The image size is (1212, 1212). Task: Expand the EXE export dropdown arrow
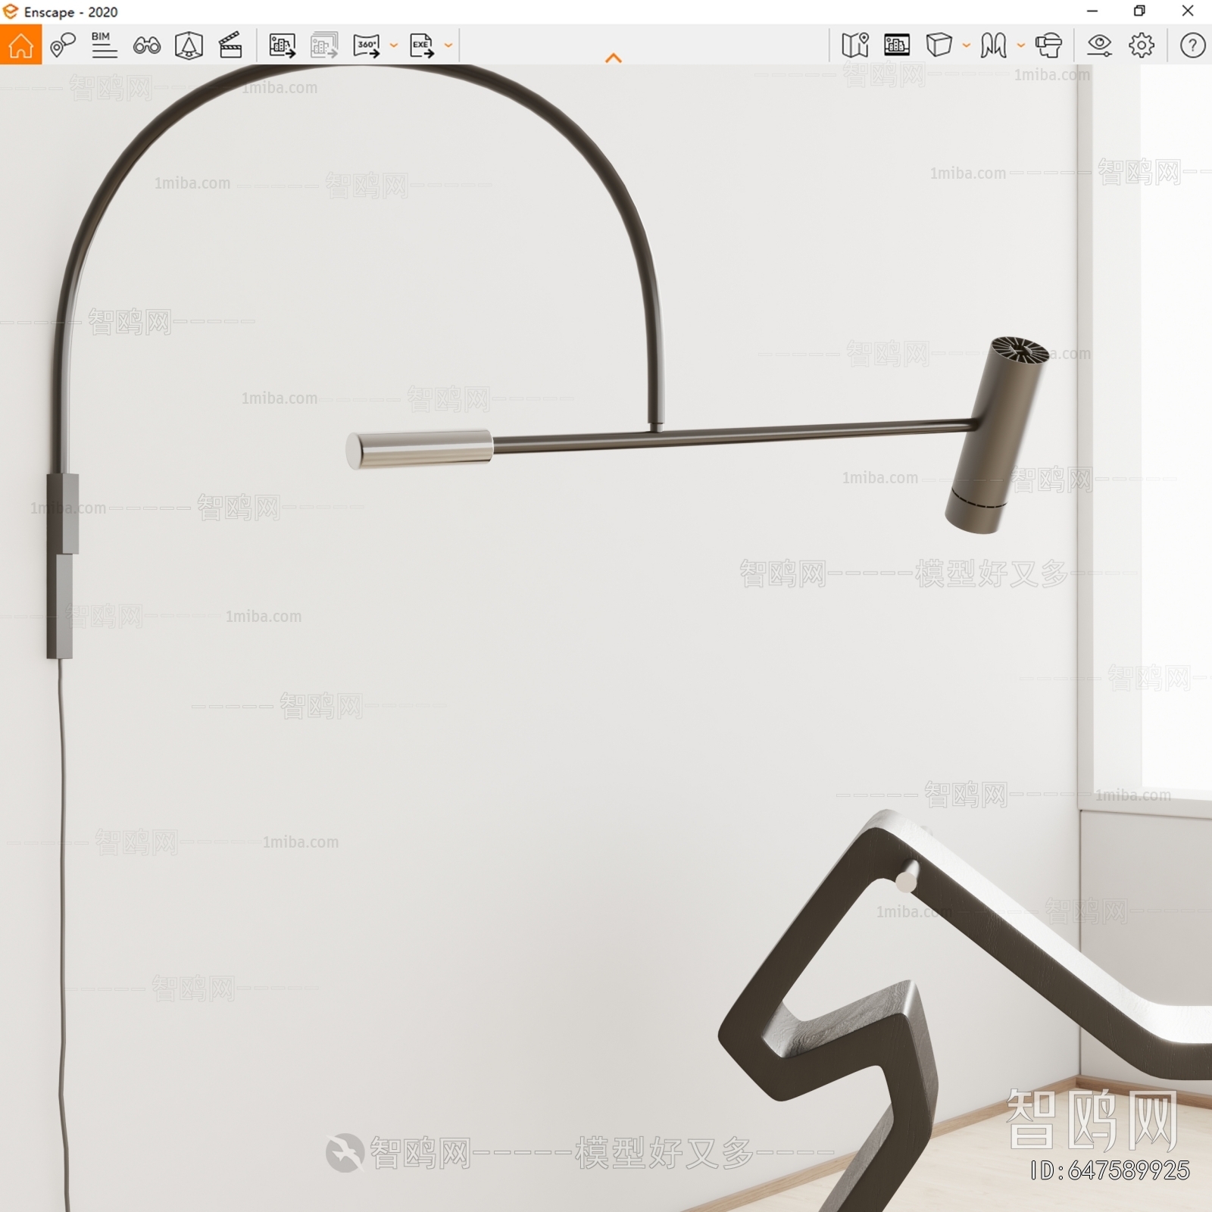point(448,45)
